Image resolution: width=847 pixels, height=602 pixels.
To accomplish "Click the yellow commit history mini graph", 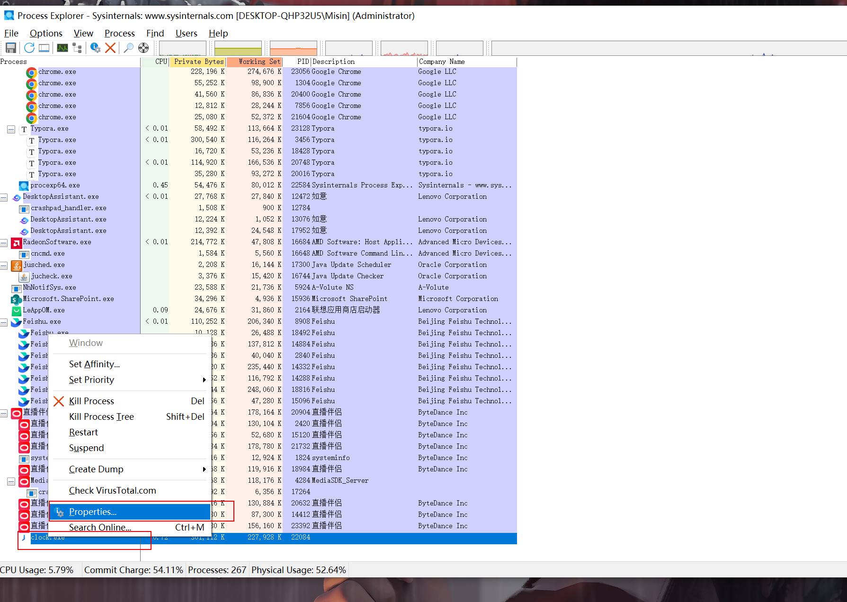I will click(238, 48).
